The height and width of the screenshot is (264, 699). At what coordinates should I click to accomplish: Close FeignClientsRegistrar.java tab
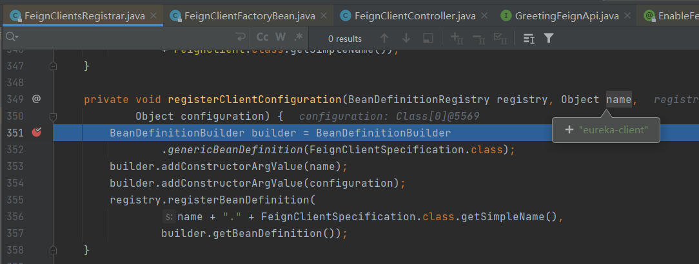154,15
